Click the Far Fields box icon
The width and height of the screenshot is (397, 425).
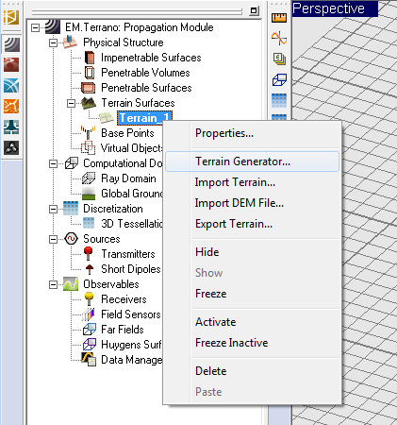tap(90, 330)
